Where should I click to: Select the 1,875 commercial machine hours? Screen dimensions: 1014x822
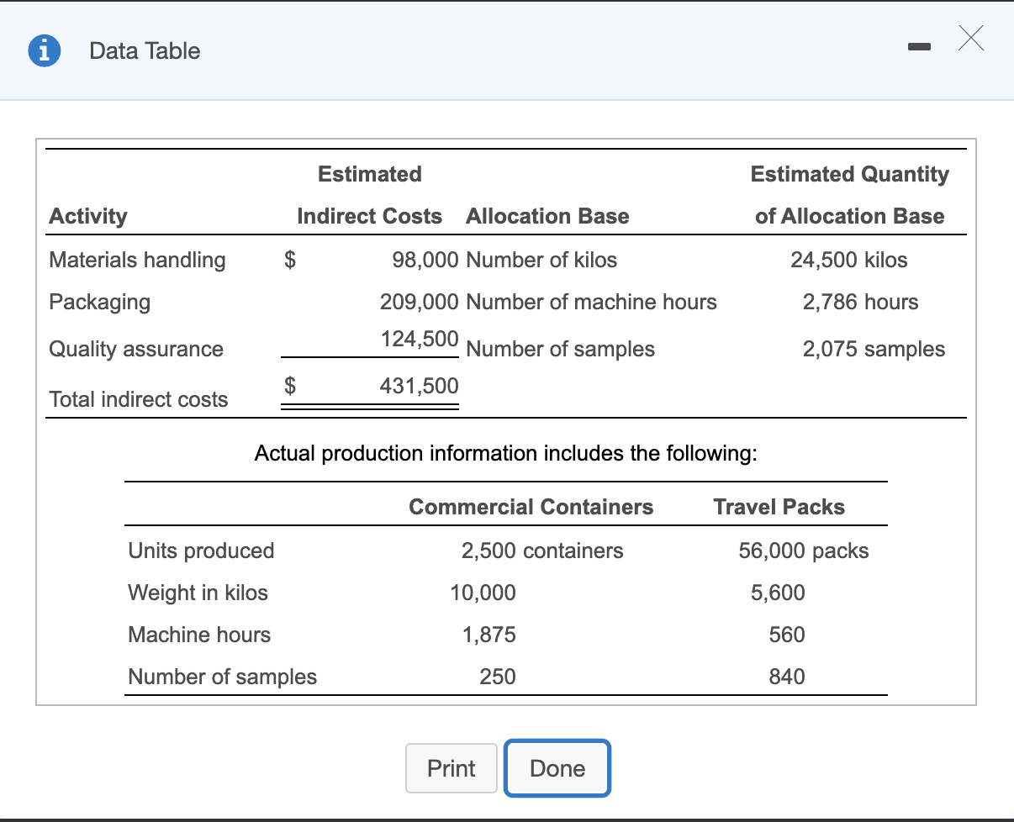(x=489, y=635)
